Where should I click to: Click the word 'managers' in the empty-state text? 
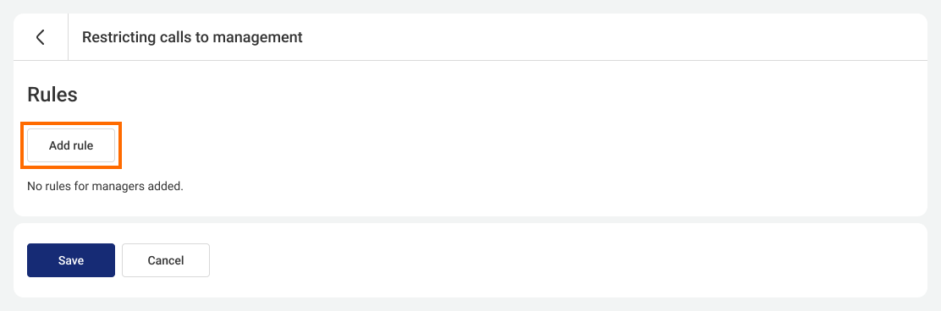[x=103, y=187]
